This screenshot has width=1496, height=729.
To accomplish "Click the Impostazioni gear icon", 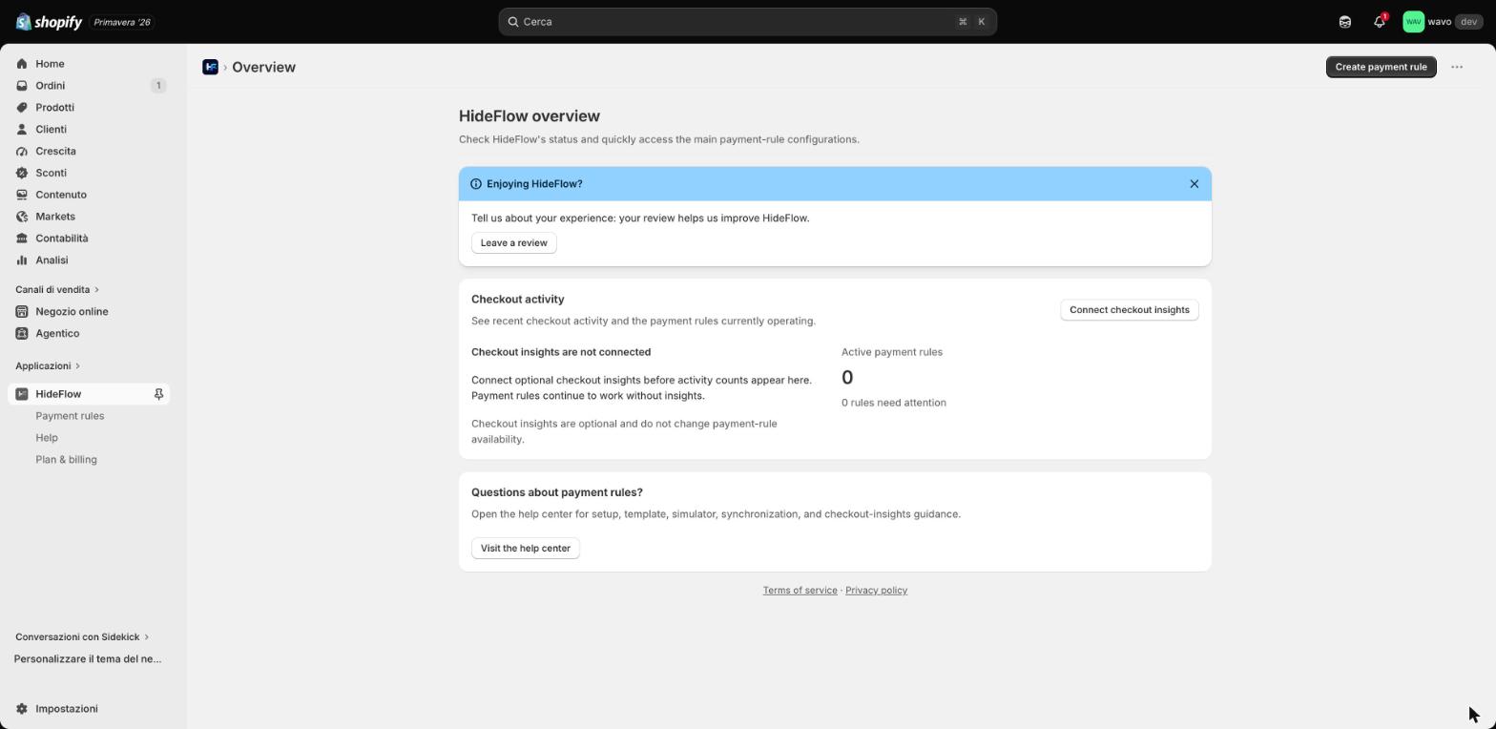I will tap(22, 709).
